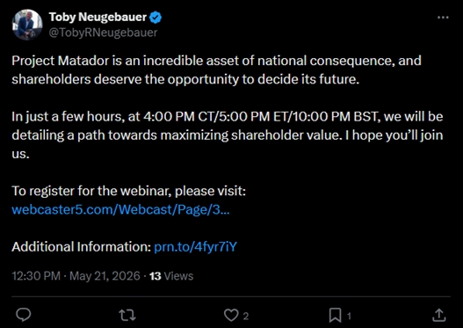
Task: Click the 12:30 PM timestamp
Action: 36,276
